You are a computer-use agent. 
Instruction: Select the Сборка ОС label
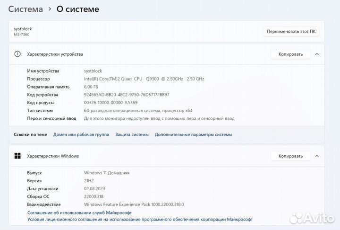point(38,196)
